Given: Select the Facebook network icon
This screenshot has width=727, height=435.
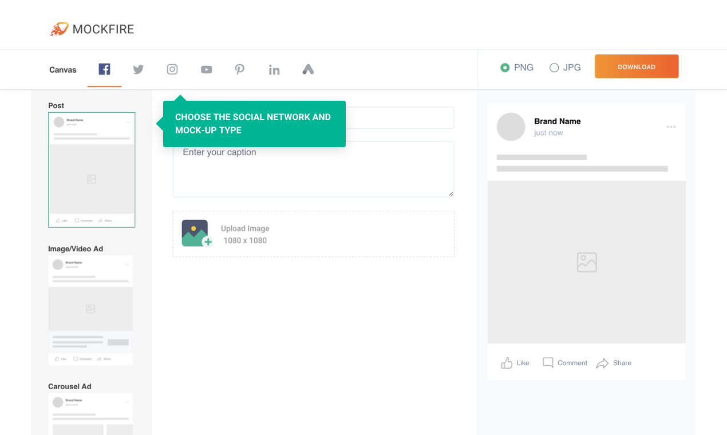Looking at the screenshot, I should pyautogui.click(x=104, y=69).
